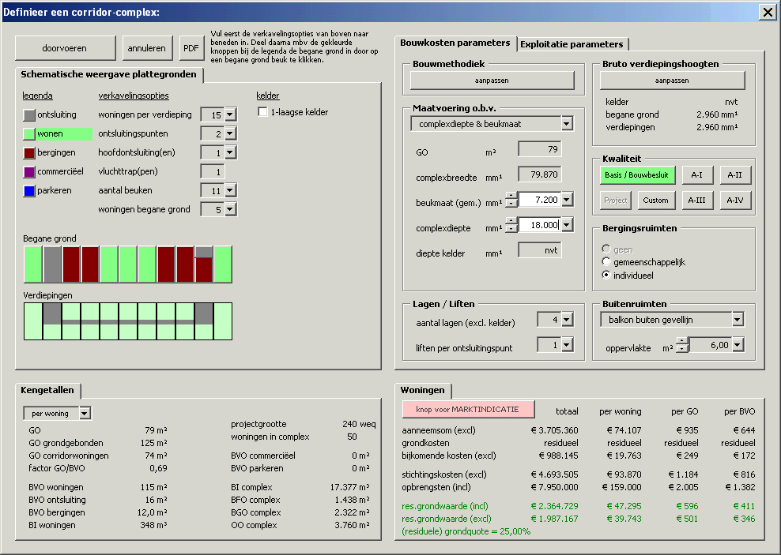Image resolution: width=781 pixels, height=555 pixels.
Task: Apply changes with doorvoeren button
Action: 65,48
